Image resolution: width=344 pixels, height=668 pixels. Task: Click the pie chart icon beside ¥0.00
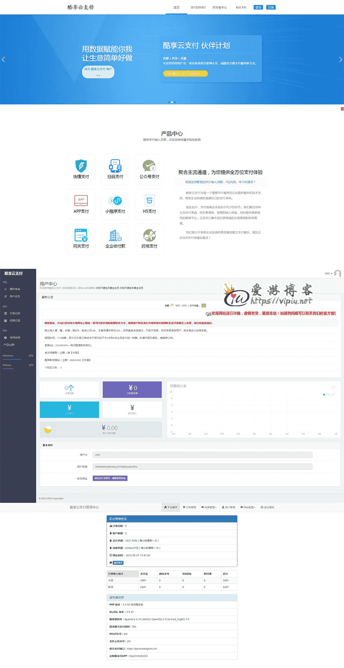[48, 429]
